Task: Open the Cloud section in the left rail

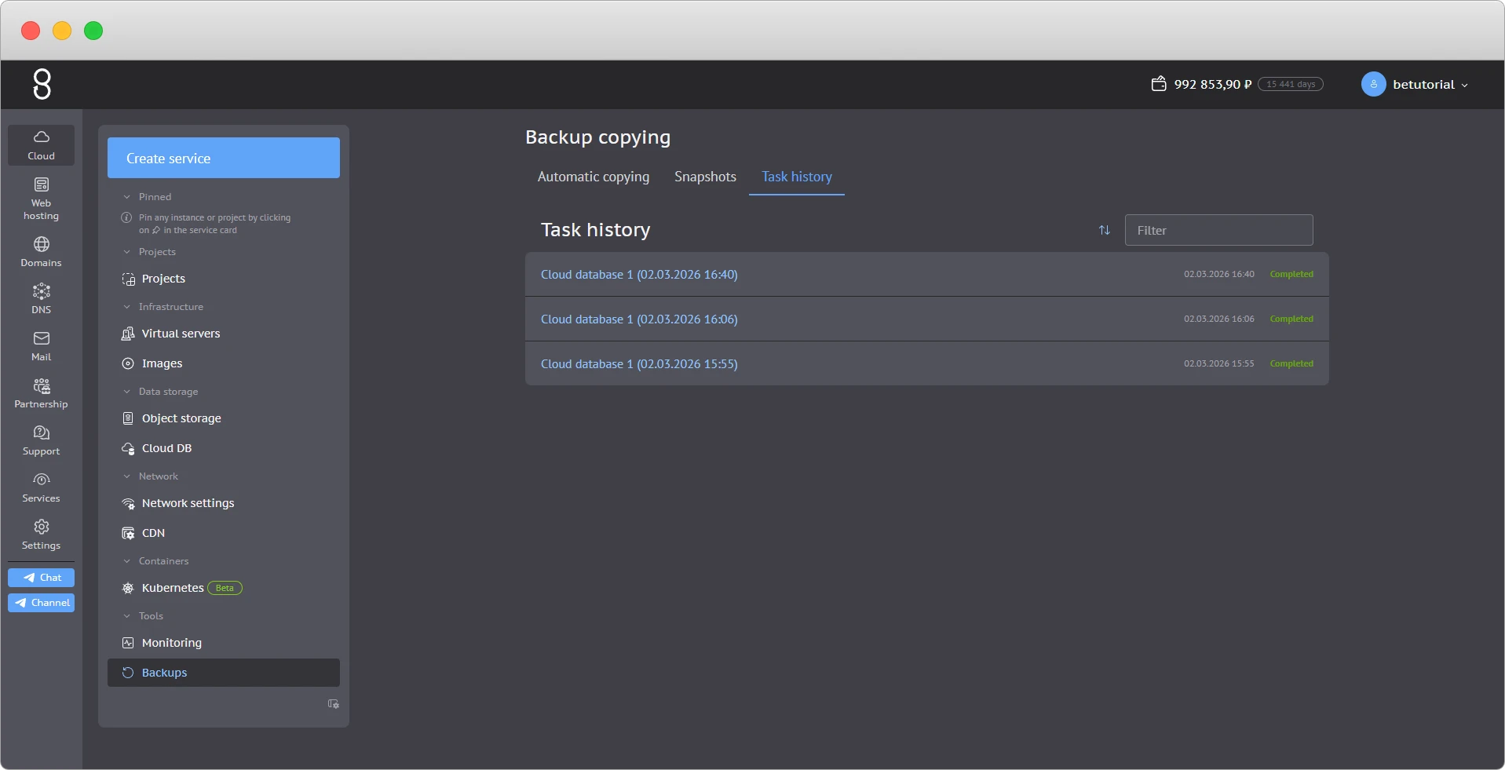Action: 42,145
